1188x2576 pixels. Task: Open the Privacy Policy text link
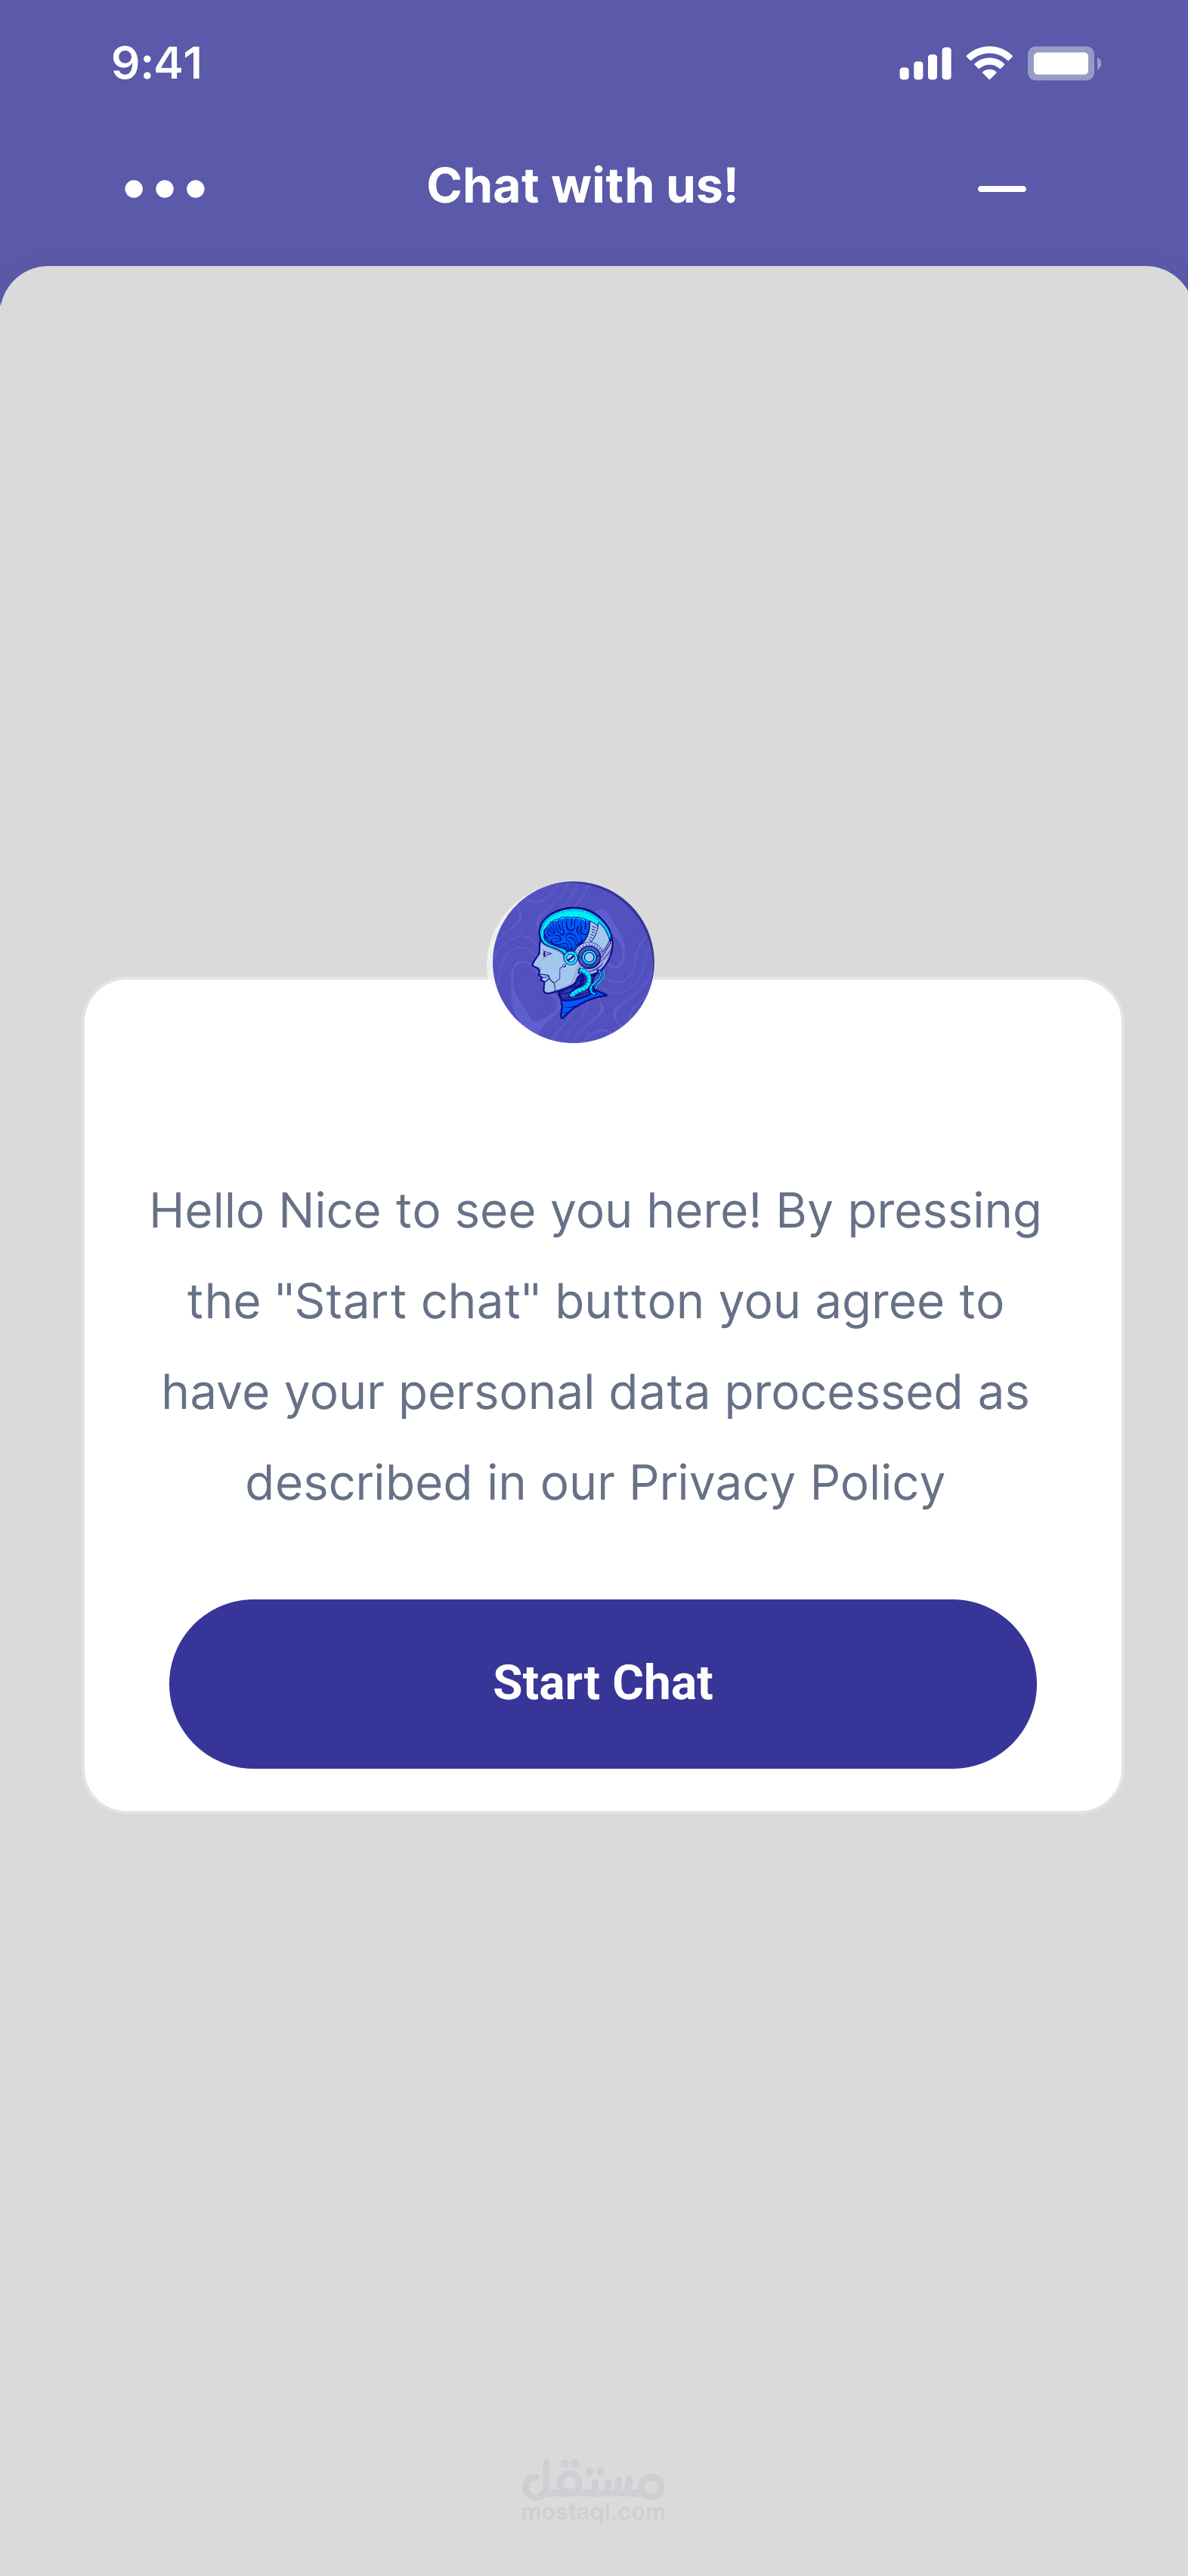[786, 1483]
